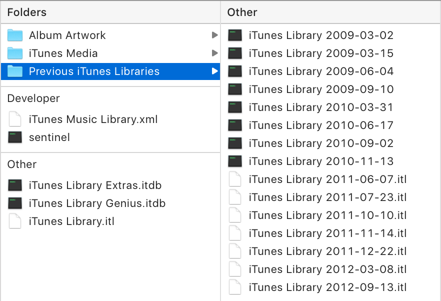
Task: Click the Album Artwork folder icon
Action: click(x=15, y=35)
